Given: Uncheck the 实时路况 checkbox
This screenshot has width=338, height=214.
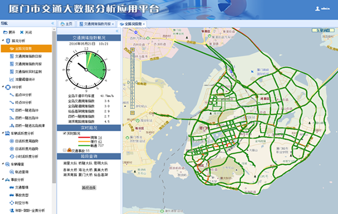Looking at the screenshot, I should coord(65,134).
